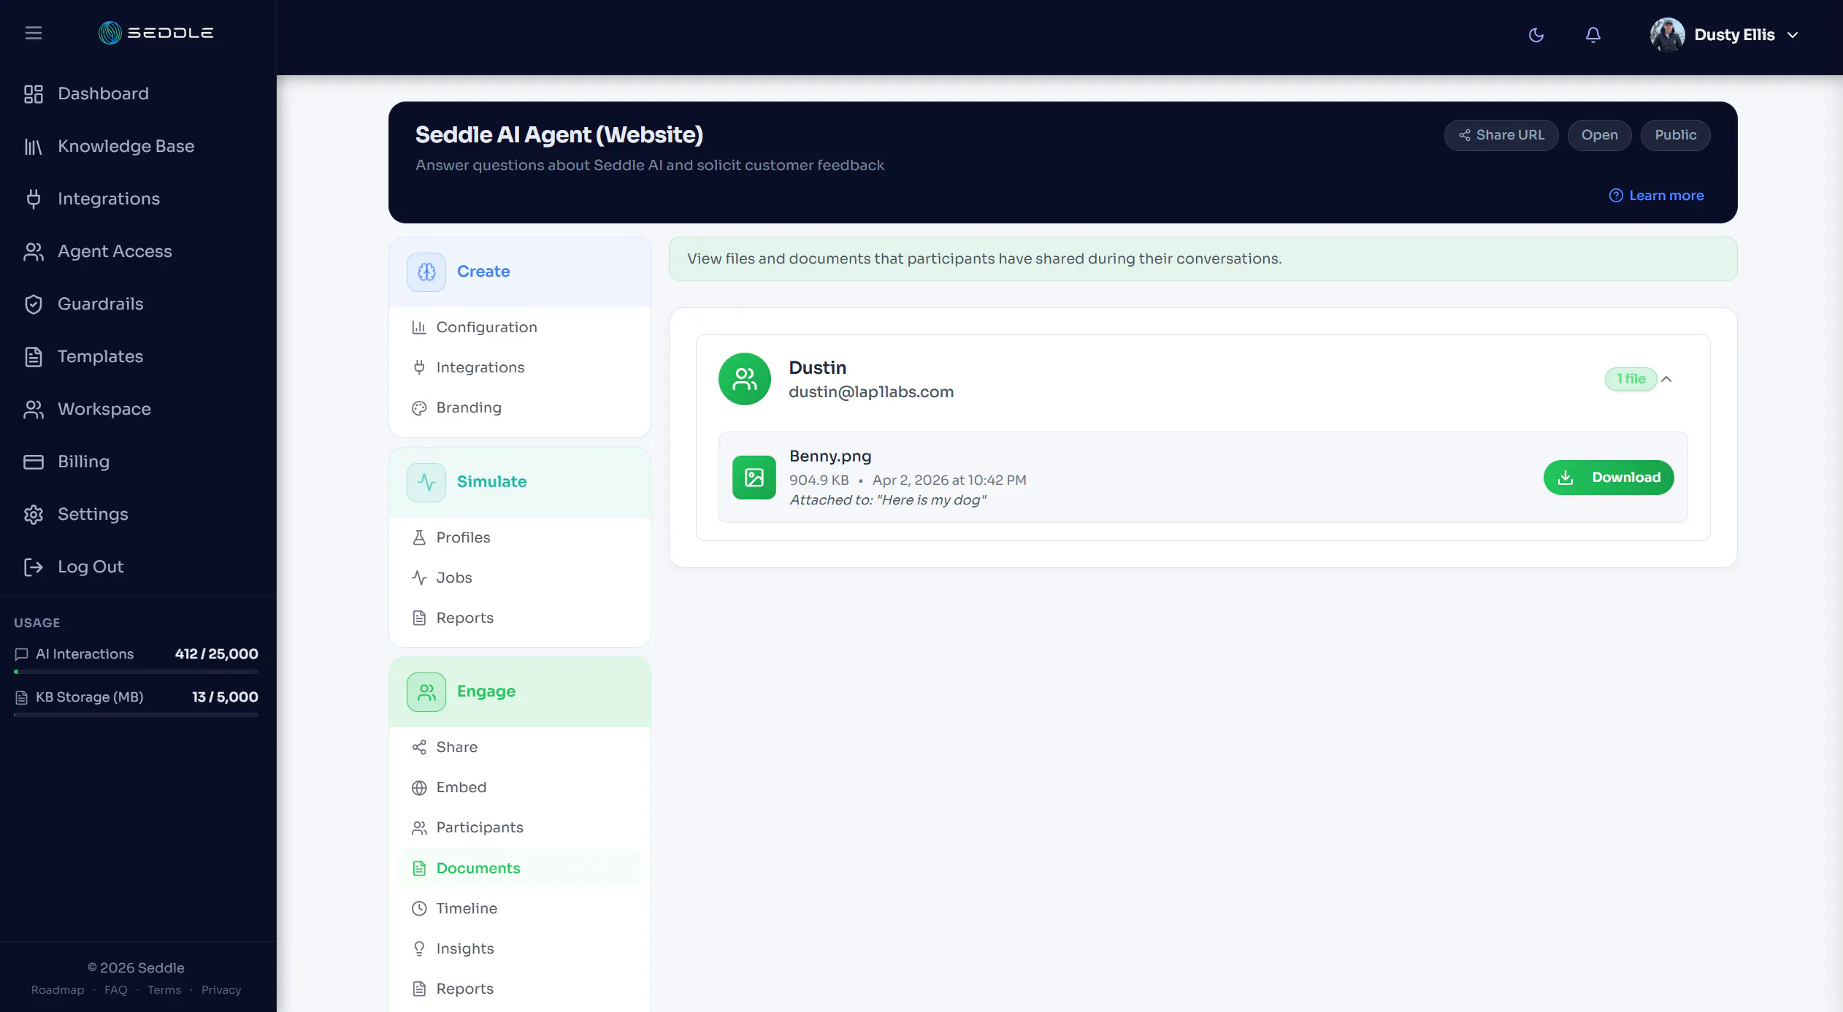Open Templates in the sidebar
Viewport: 1843px width, 1012px height.
point(100,356)
